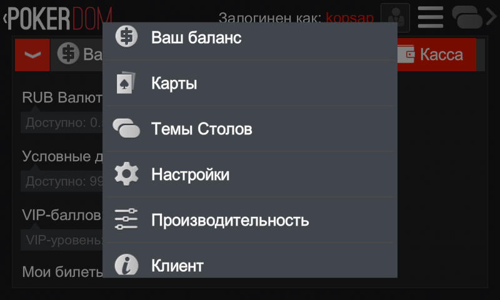The width and height of the screenshot is (500, 300).
Task: Click the user profile avatar icon
Action: click(396, 17)
